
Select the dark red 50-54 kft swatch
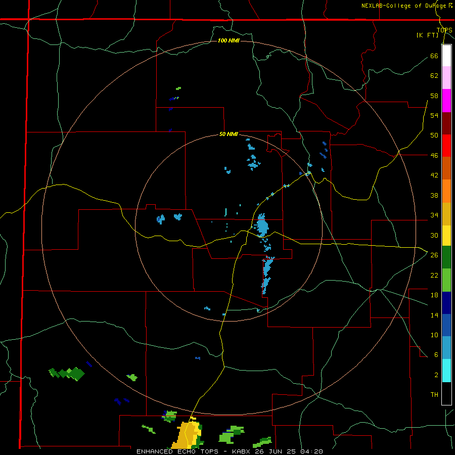[x=446, y=123]
